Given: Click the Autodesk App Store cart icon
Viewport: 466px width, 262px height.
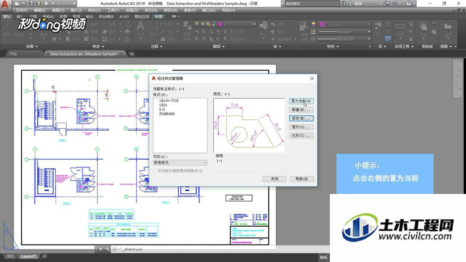Looking at the screenshot, I should (387, 3).
